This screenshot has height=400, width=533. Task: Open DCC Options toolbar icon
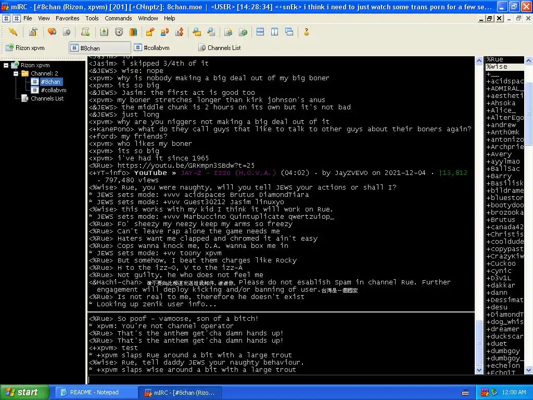180,32
